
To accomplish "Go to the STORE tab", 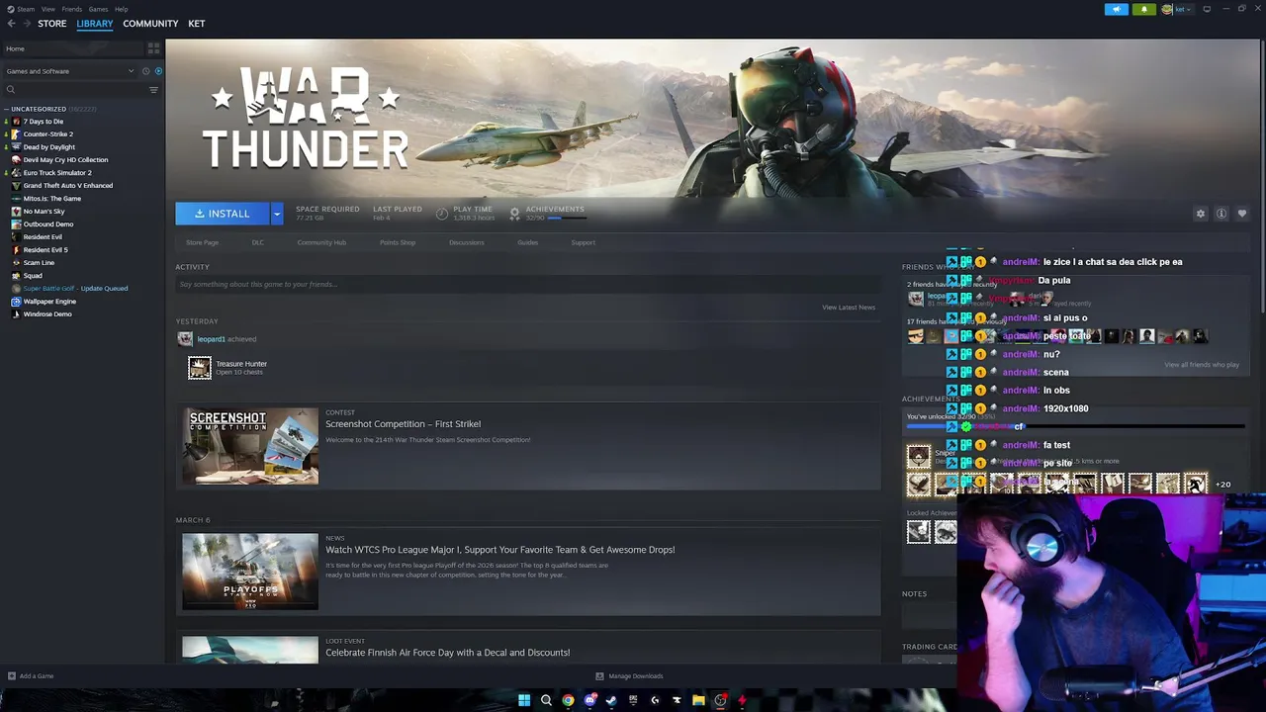I will pyautogui.click(x=52, y=24).
